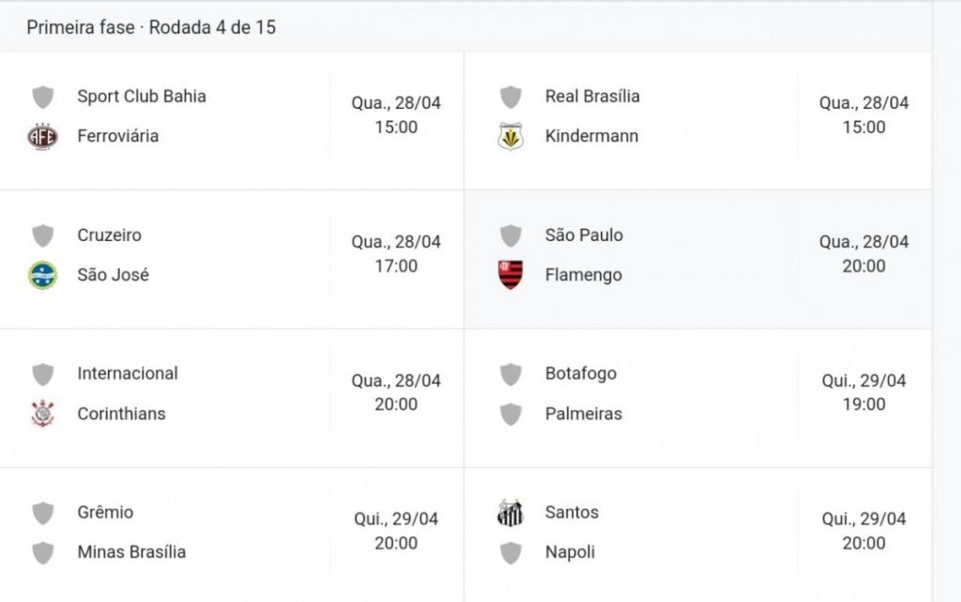Click the Kindermann team crest icon

pyautogui.click(x=511, y=137)
